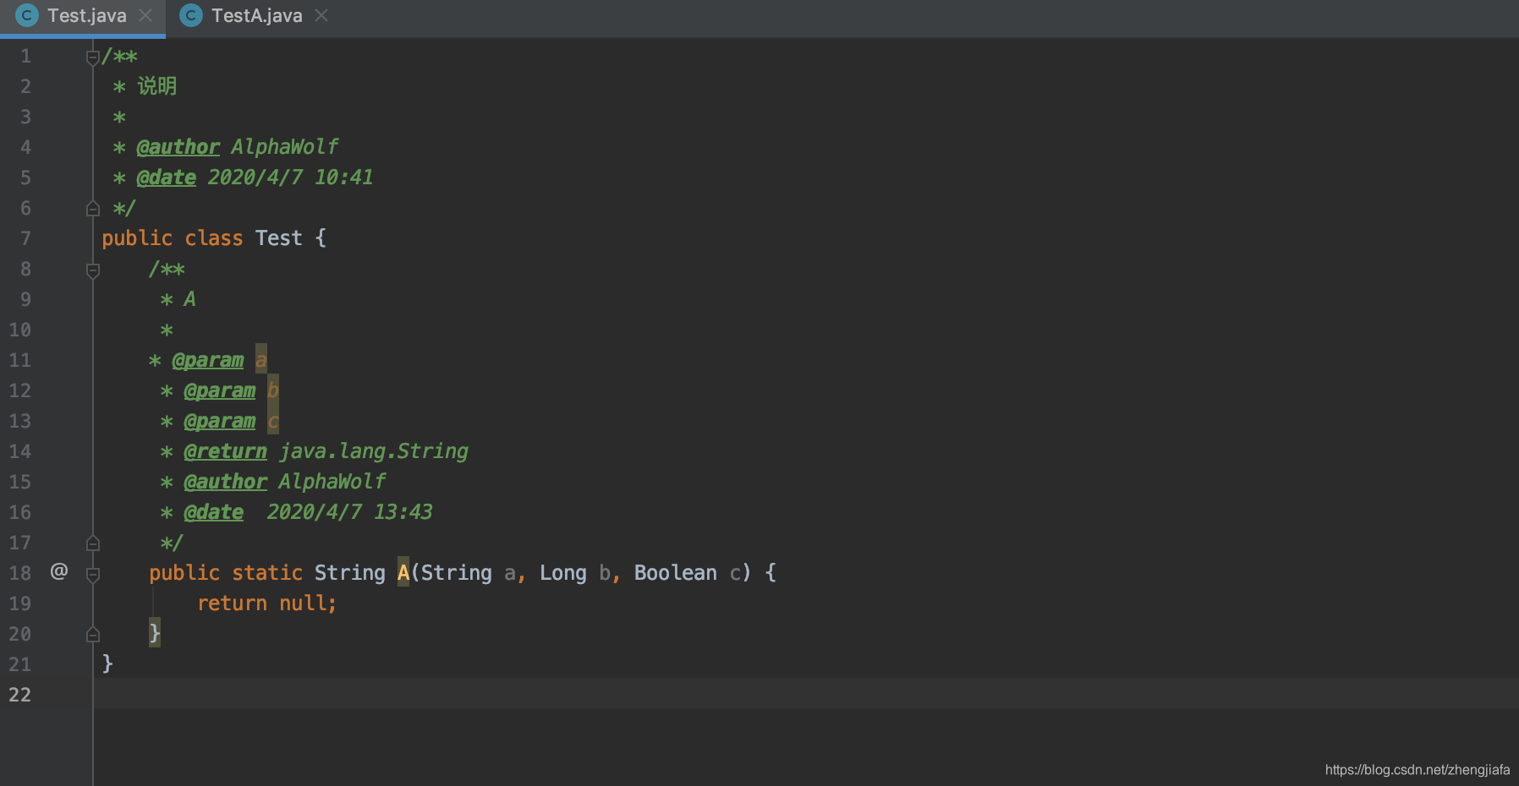Click the method name A on line 18
Viewport: 1519px width, 786px height.
tap(403, 573)
